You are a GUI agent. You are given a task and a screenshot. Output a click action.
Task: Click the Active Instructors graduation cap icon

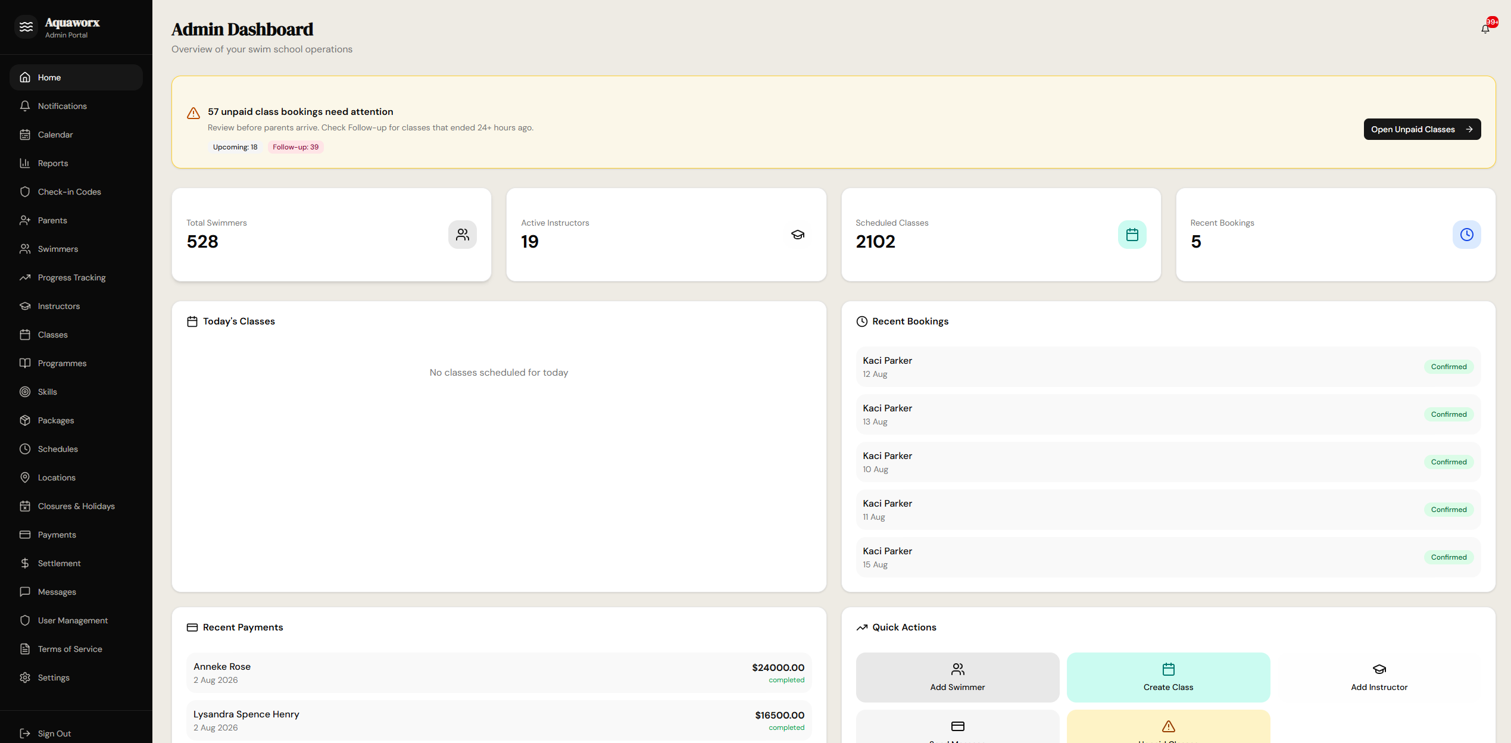pos(797,235)
